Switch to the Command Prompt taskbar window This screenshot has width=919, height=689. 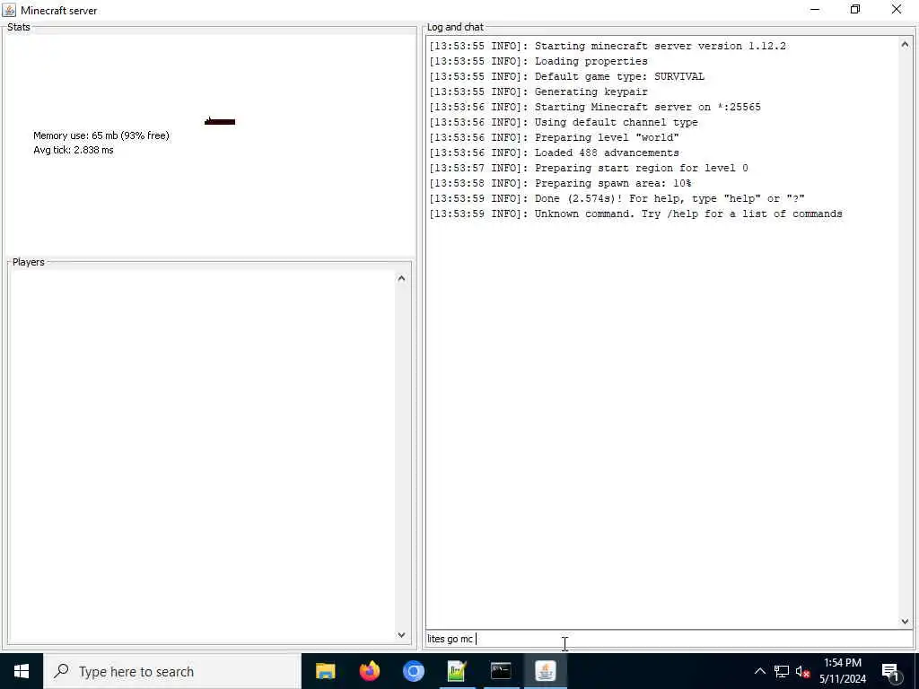pyautogui.click(x=501, y=671)
